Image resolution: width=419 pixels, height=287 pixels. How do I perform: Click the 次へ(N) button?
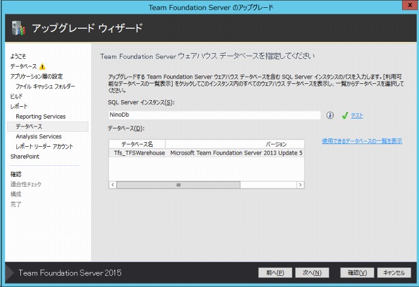[x=312, y=273]
